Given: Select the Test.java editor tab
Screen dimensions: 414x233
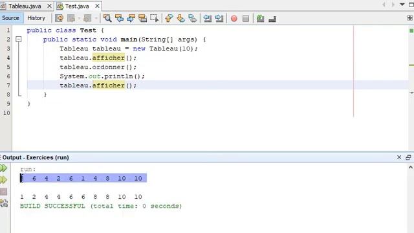Looking at the screenshot, I should click(77, 6).
